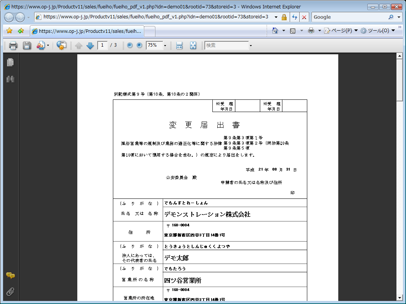Click the 印 seal mark
The width and height of the screenshot is (406, 304).
(292, 193)
